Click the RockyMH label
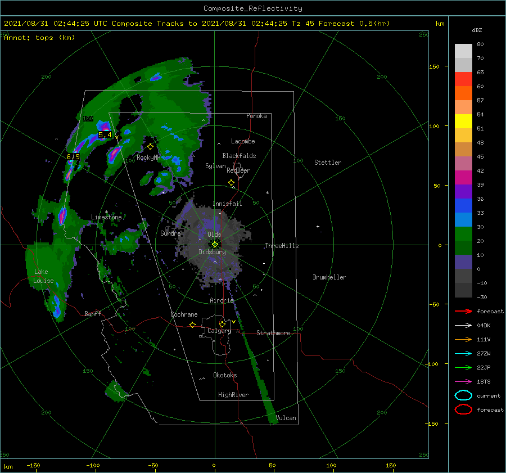The height and width of the screenshot is (473, 506). pos(148,157)
